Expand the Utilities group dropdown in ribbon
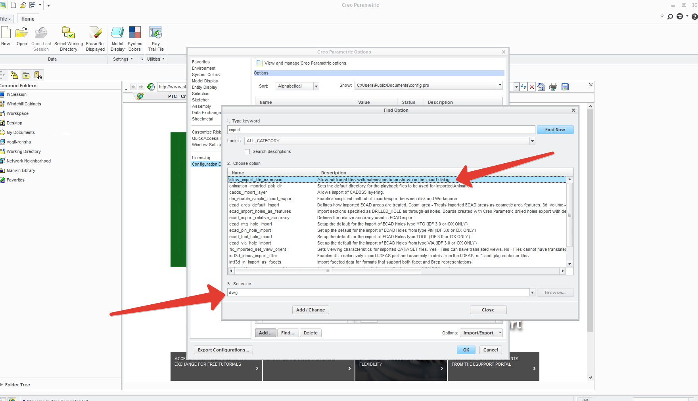 tap(156, 59)
